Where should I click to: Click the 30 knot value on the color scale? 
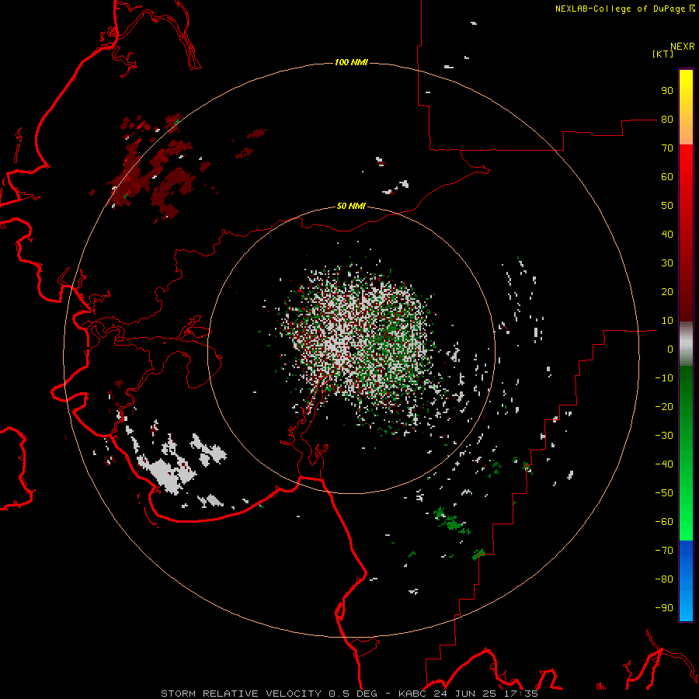[667, 263]
